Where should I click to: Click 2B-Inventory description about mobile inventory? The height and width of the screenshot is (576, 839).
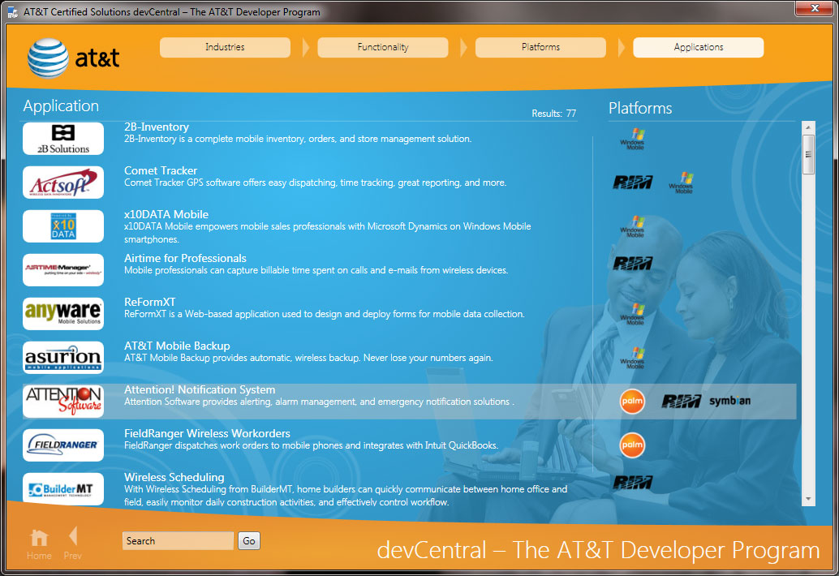298,139
